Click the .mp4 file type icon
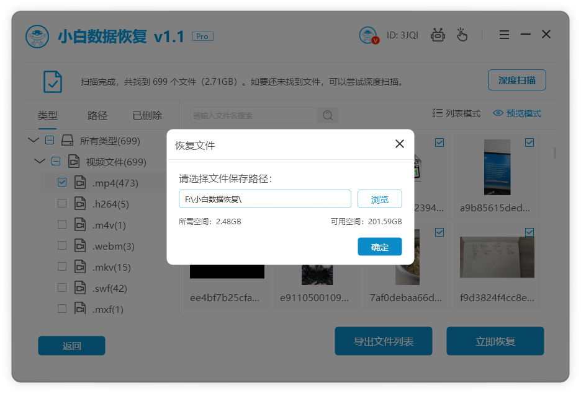This screenshot has height=394, width=581. point(80,183)
